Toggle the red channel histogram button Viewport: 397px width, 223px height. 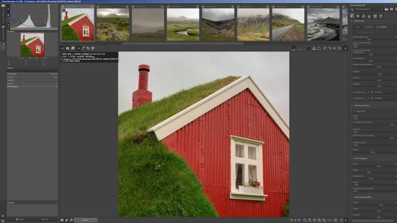(8, 6)
